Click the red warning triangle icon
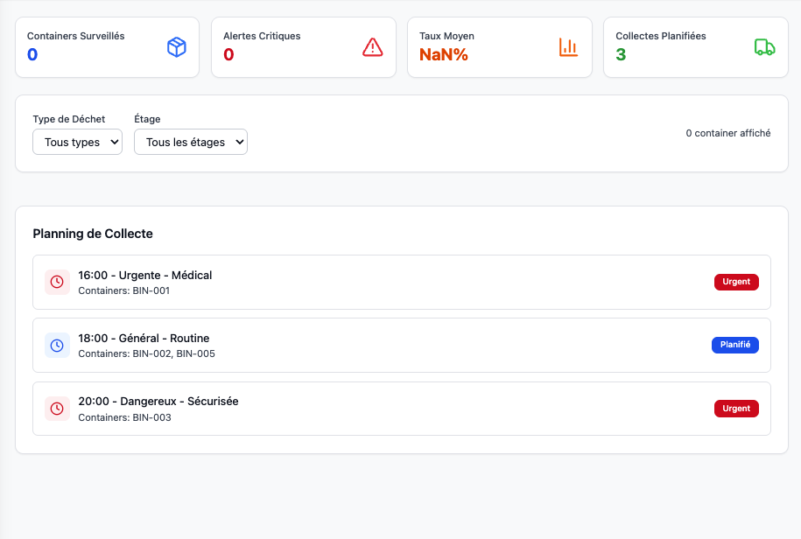The width and height of the screenshot is (801, 539). click(373, 47)
